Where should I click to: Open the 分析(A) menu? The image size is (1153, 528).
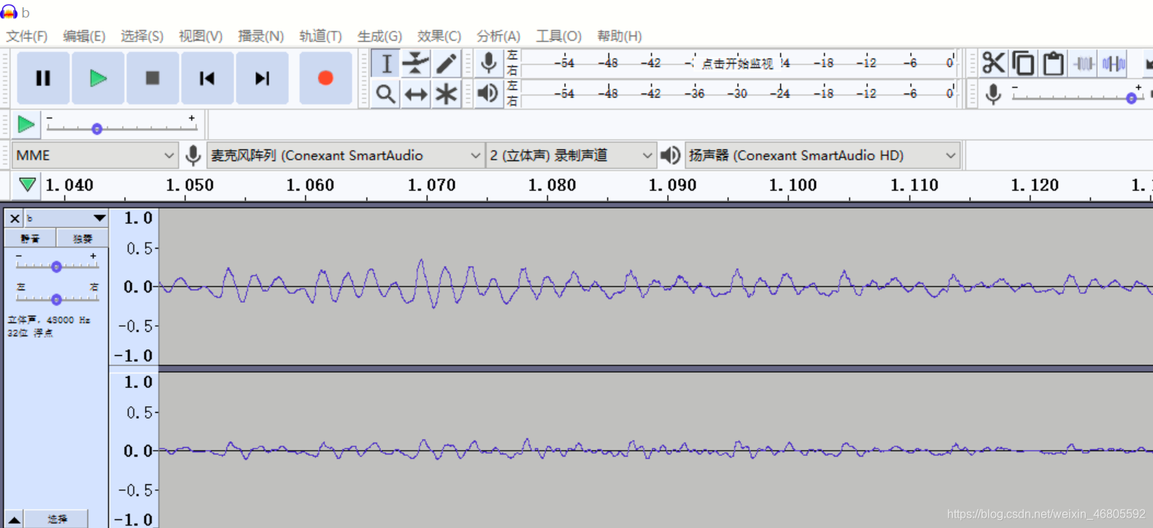point(498,36)
